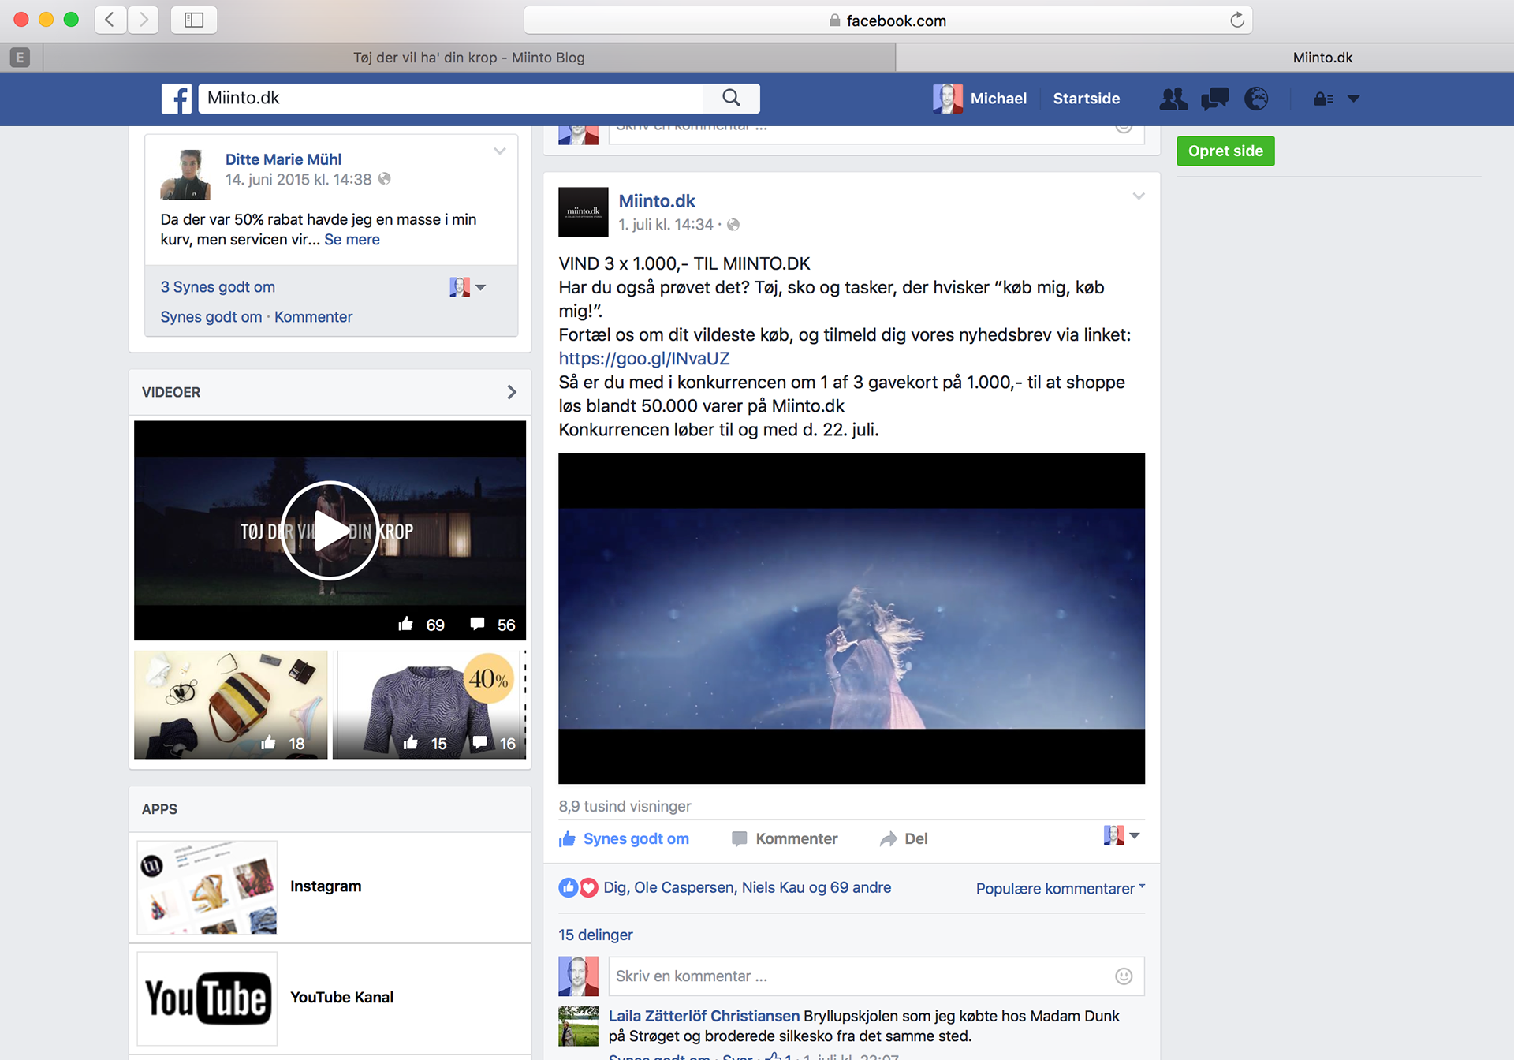Toggle the Safari sidebar button

tap(194, 20)
